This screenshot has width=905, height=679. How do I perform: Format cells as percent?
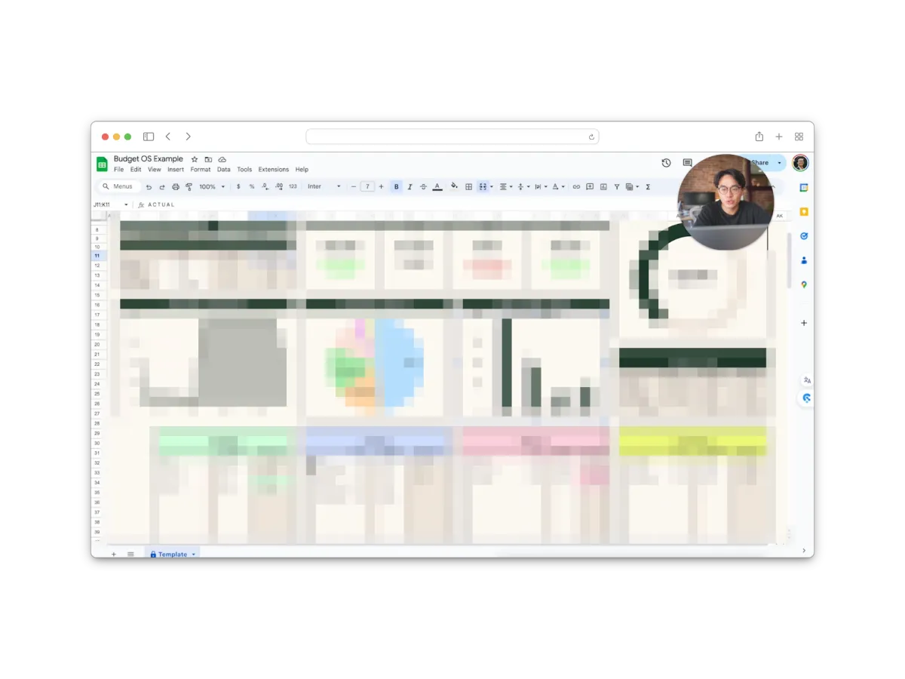252,186
